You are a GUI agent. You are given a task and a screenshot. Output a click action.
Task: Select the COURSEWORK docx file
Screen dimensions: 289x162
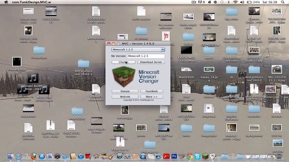pyautogui.click(x=96, y=15)
